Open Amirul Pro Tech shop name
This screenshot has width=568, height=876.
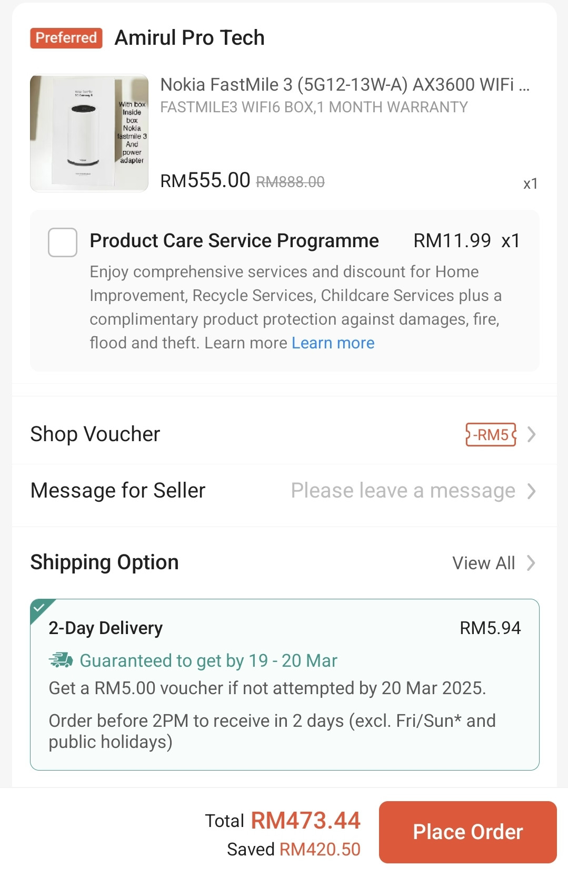(190, 38)
